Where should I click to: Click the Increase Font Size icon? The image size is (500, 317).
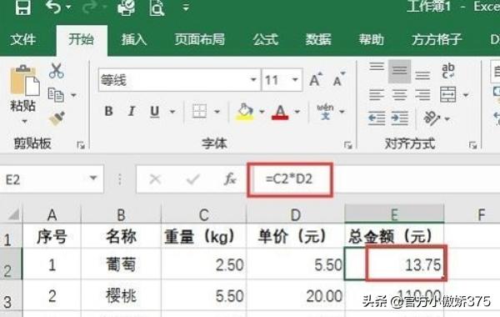(316, 79)
